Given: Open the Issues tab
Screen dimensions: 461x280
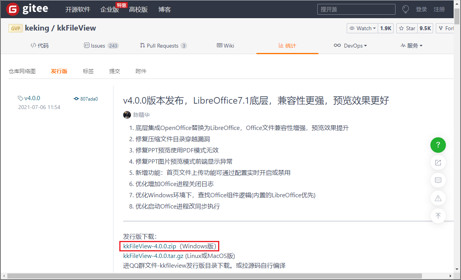Looking at the screenshot, I should pos(101,46).
